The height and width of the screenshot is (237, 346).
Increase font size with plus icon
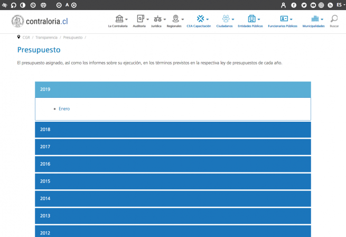click(x=74, y=5)
